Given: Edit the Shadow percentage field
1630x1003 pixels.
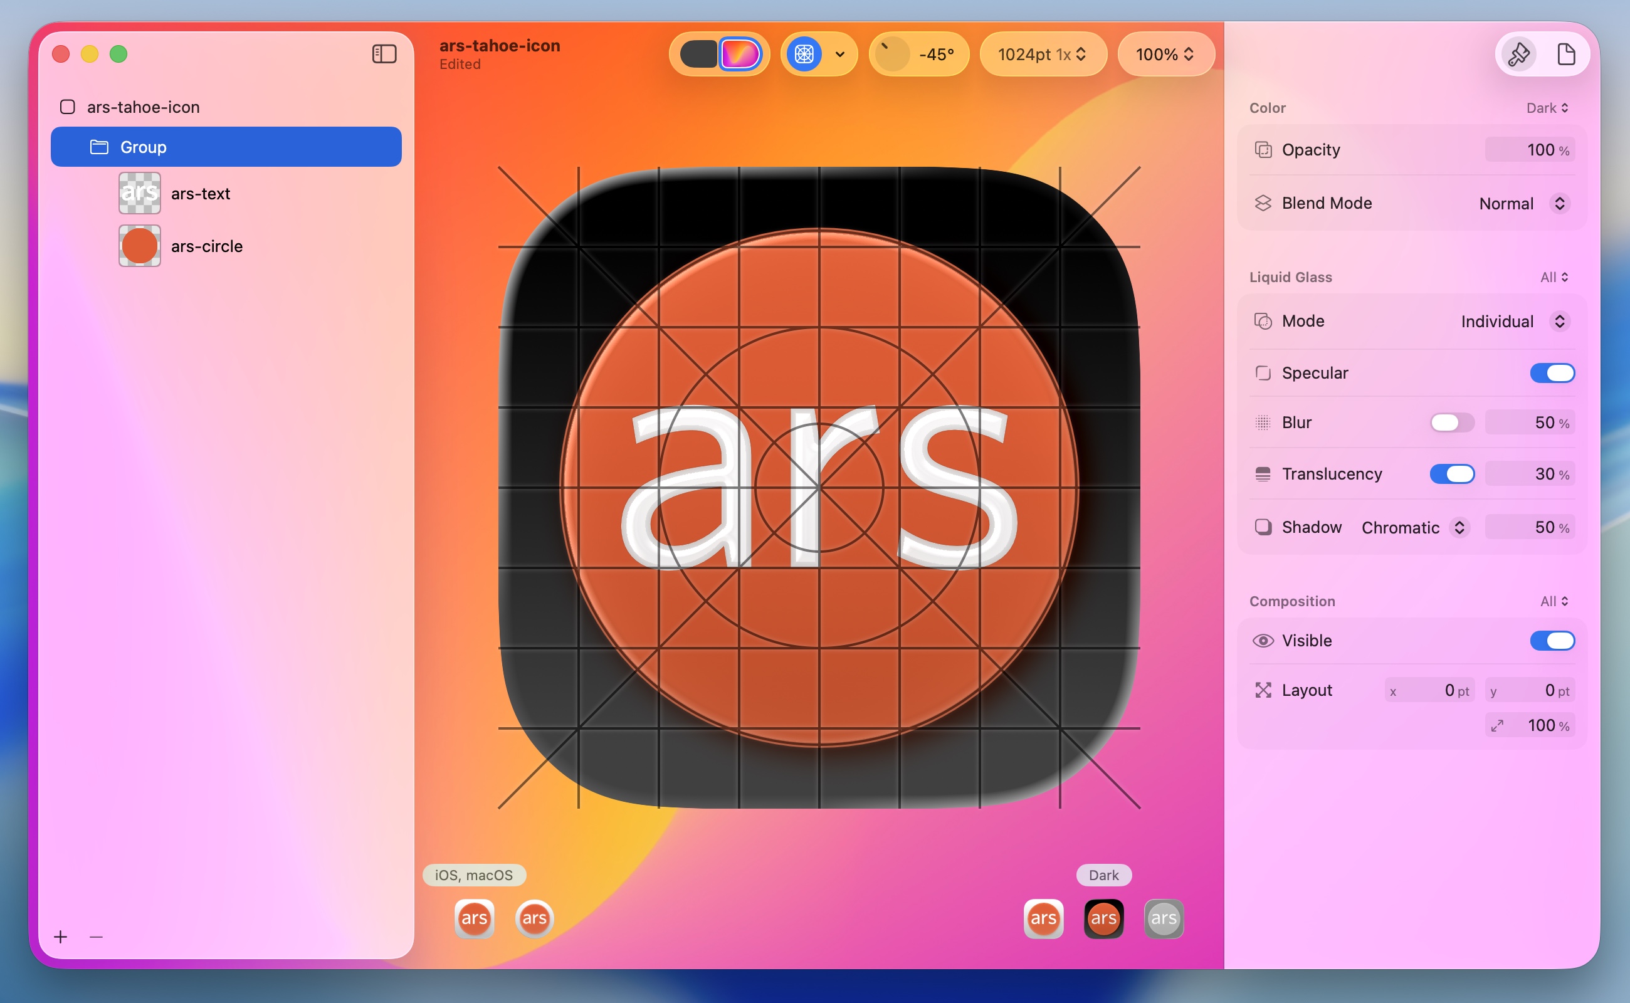Looking at the screenshot, I should coord(1529,527).
